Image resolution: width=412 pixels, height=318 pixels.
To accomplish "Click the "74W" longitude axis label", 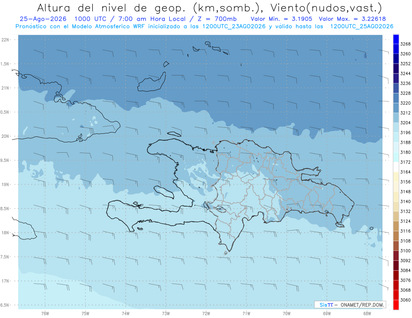I will click(126, 314).
